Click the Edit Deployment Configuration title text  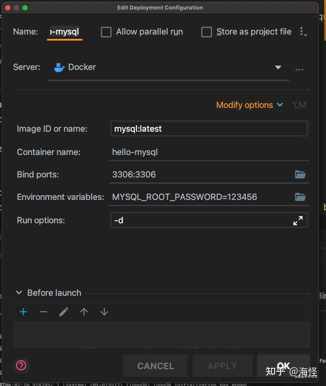coord(160,8)
